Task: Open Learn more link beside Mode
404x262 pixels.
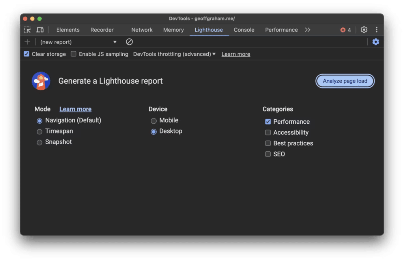Action: click(x=75, y=109)
